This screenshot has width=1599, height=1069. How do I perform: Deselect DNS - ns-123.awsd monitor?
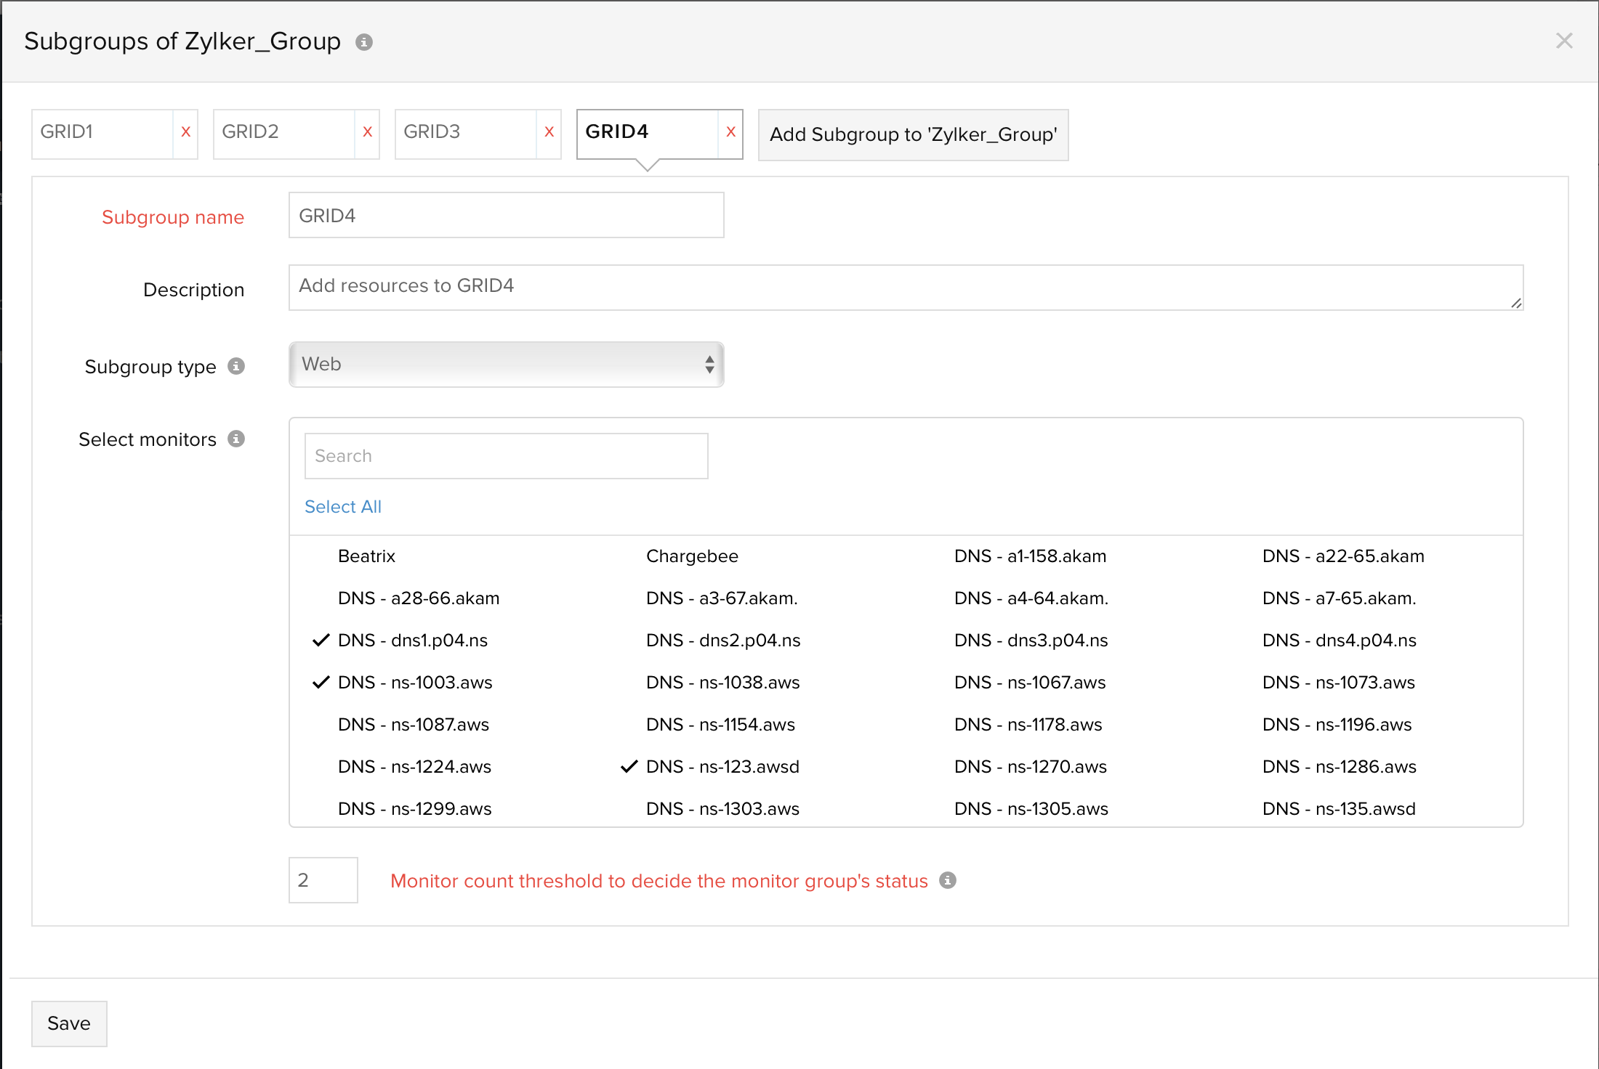point(722,767)
